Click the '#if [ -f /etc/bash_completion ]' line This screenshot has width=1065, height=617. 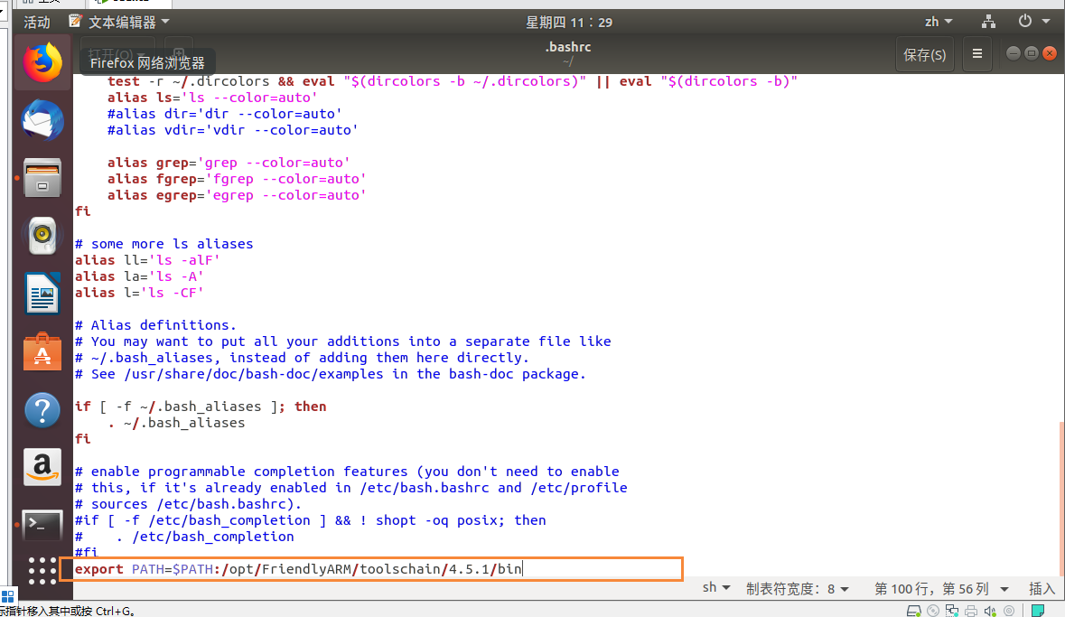311,519
